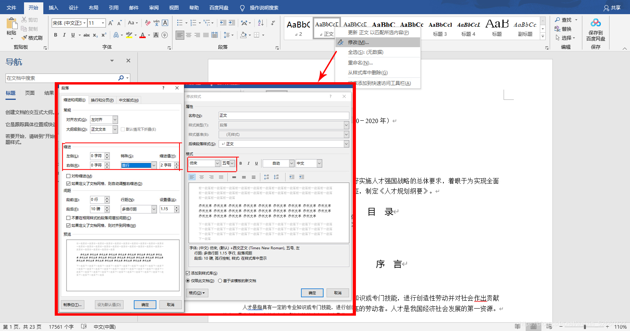Toggle 不要在相同样式的段落间增加间距 checkbox
This screenshot has height=331, width=630.
pos(69,218)
